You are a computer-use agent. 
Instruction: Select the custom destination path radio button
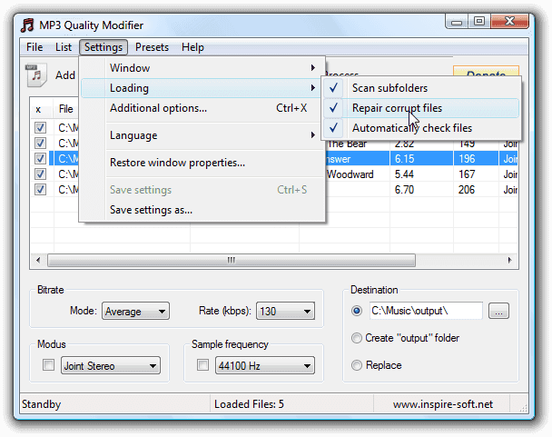(357, 311)
